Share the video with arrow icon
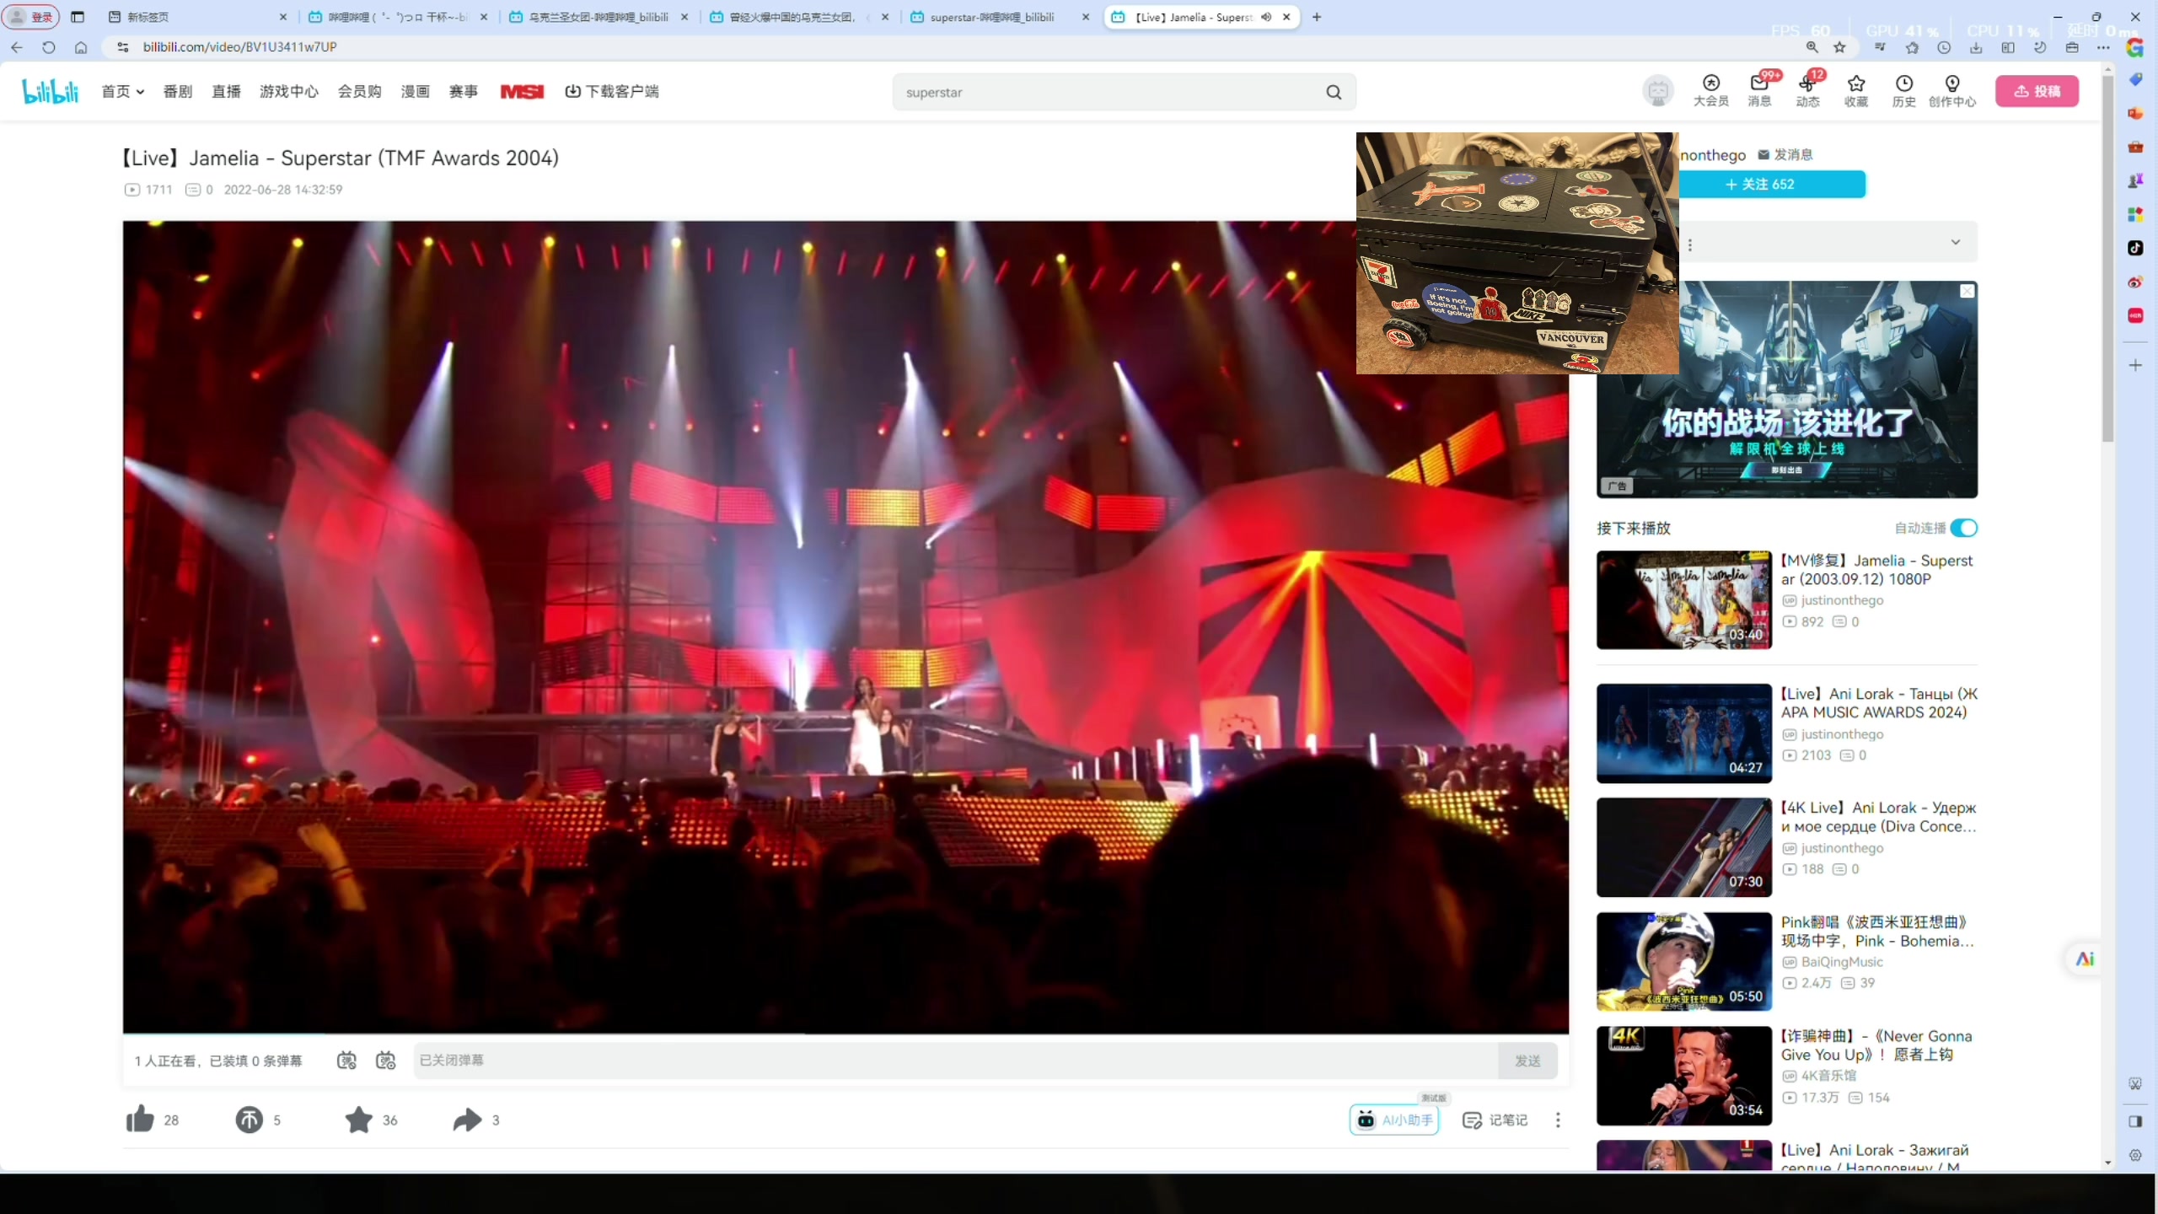2158x1214 pixels. point(467,1120)
